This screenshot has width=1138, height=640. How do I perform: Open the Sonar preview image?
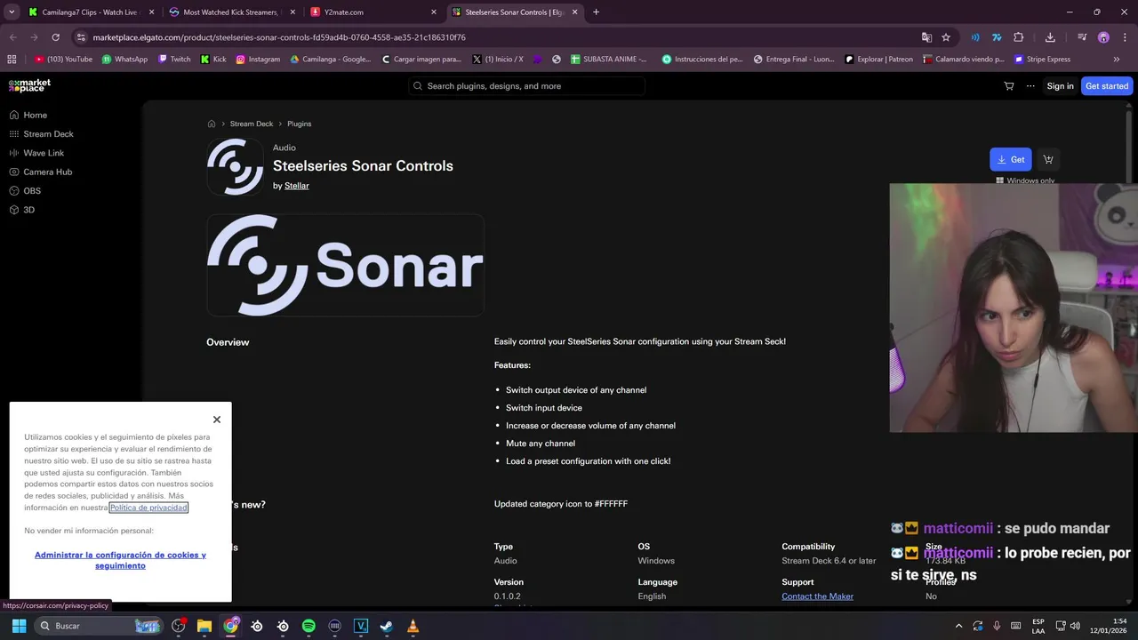tap(345, 265)
